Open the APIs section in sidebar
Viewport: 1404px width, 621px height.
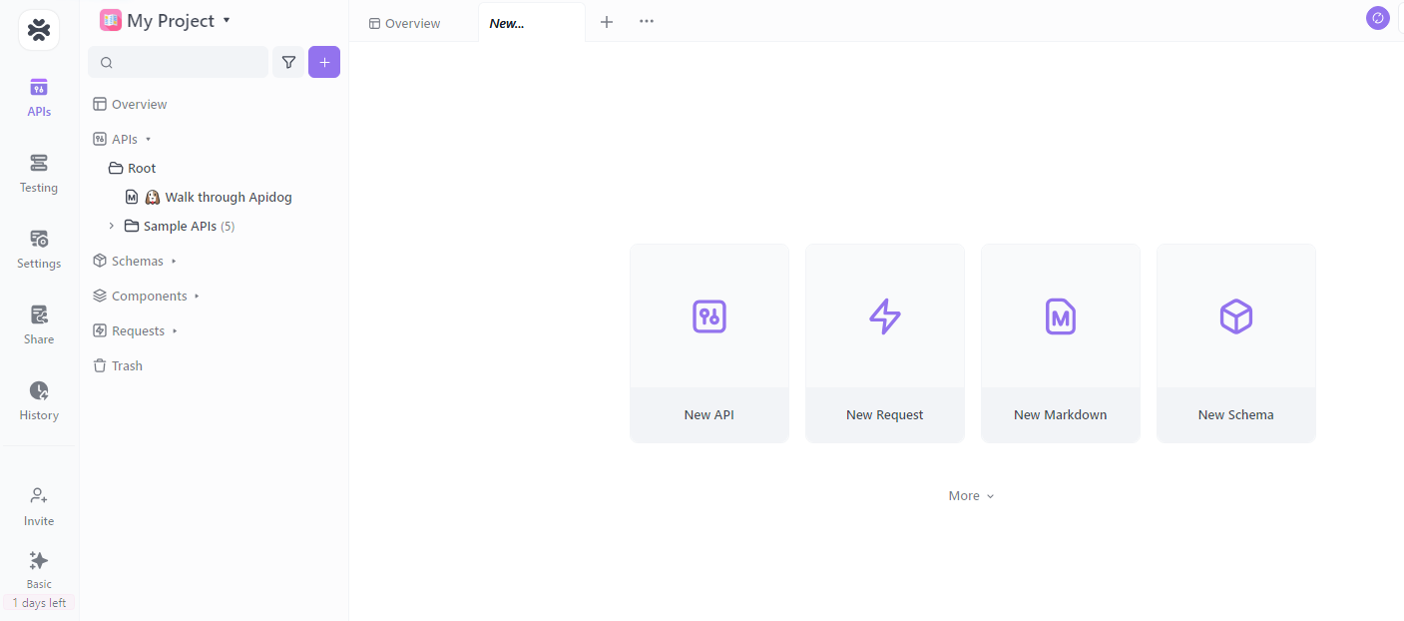coord(39,97)
